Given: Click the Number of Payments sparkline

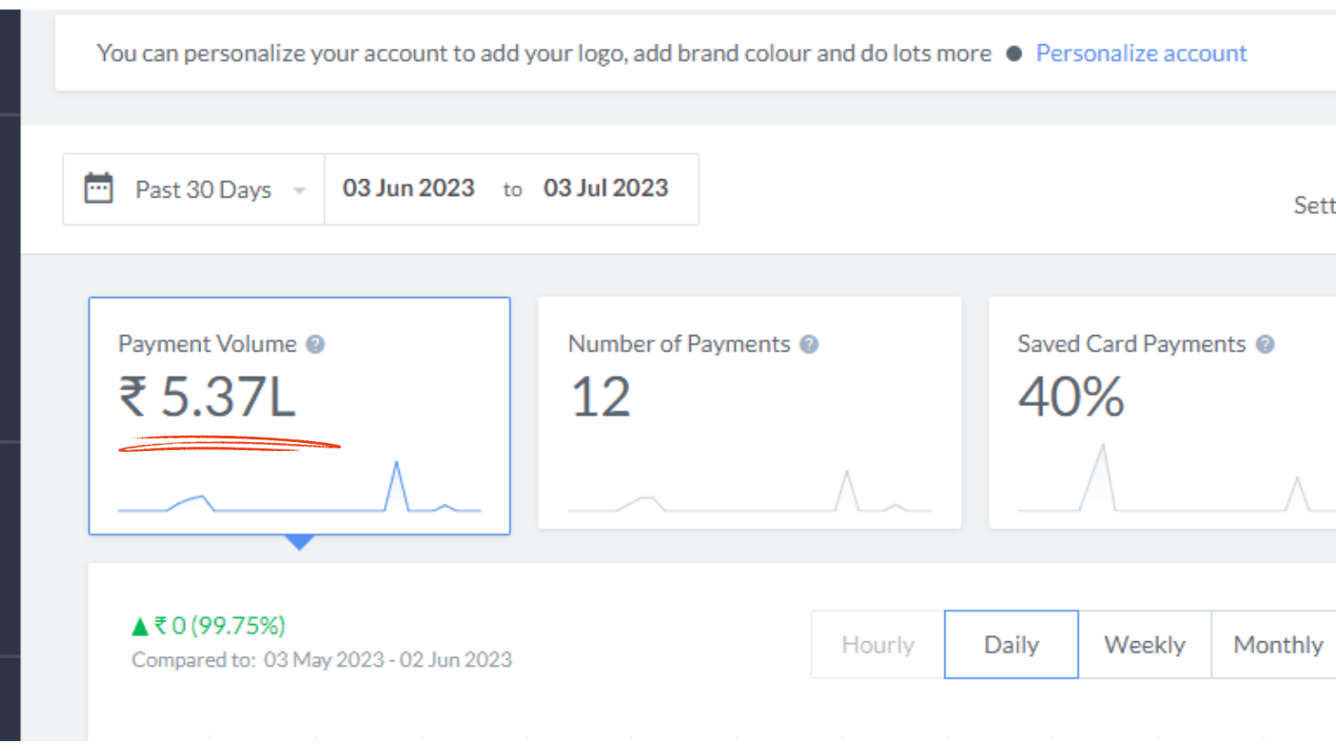Looking at the screenshot, I should [749, 496].
